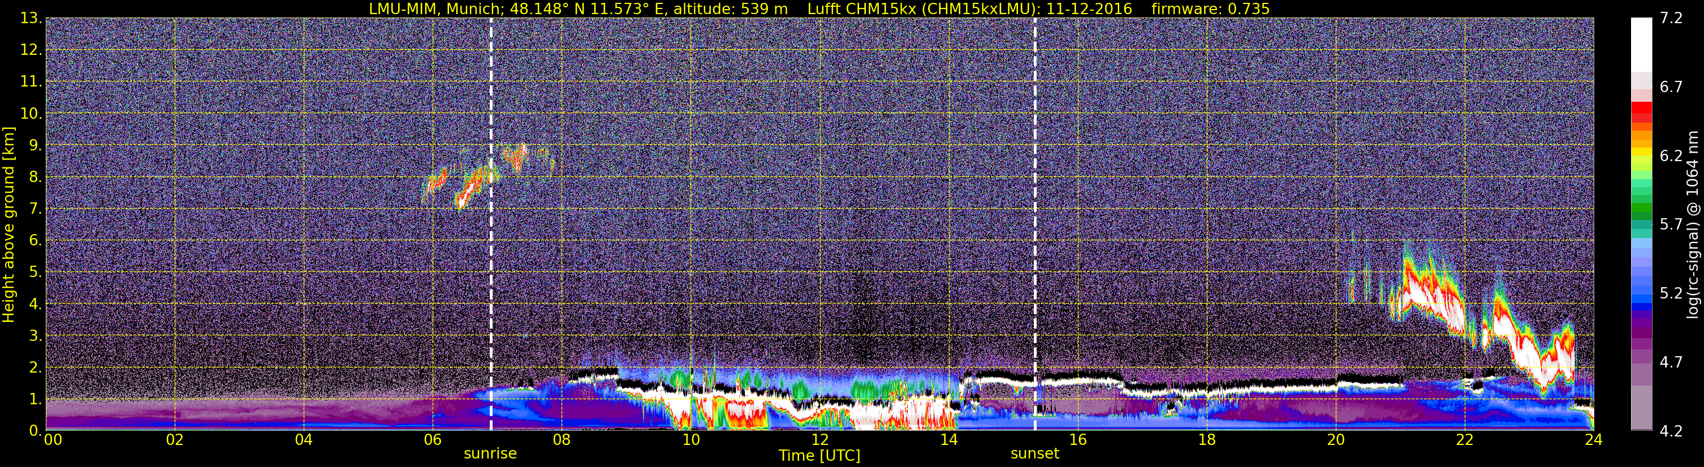Click the colorbar tick label '7.2'
The image size is (1704, 467).
[x=1671, y=19]
